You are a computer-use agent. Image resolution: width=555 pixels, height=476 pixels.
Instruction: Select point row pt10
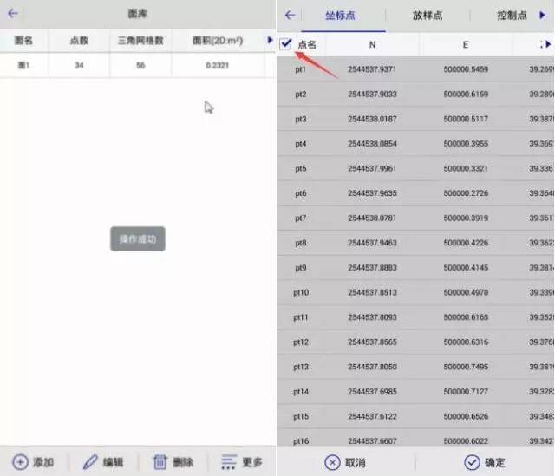pyautogui.click(x=415, y=292)
